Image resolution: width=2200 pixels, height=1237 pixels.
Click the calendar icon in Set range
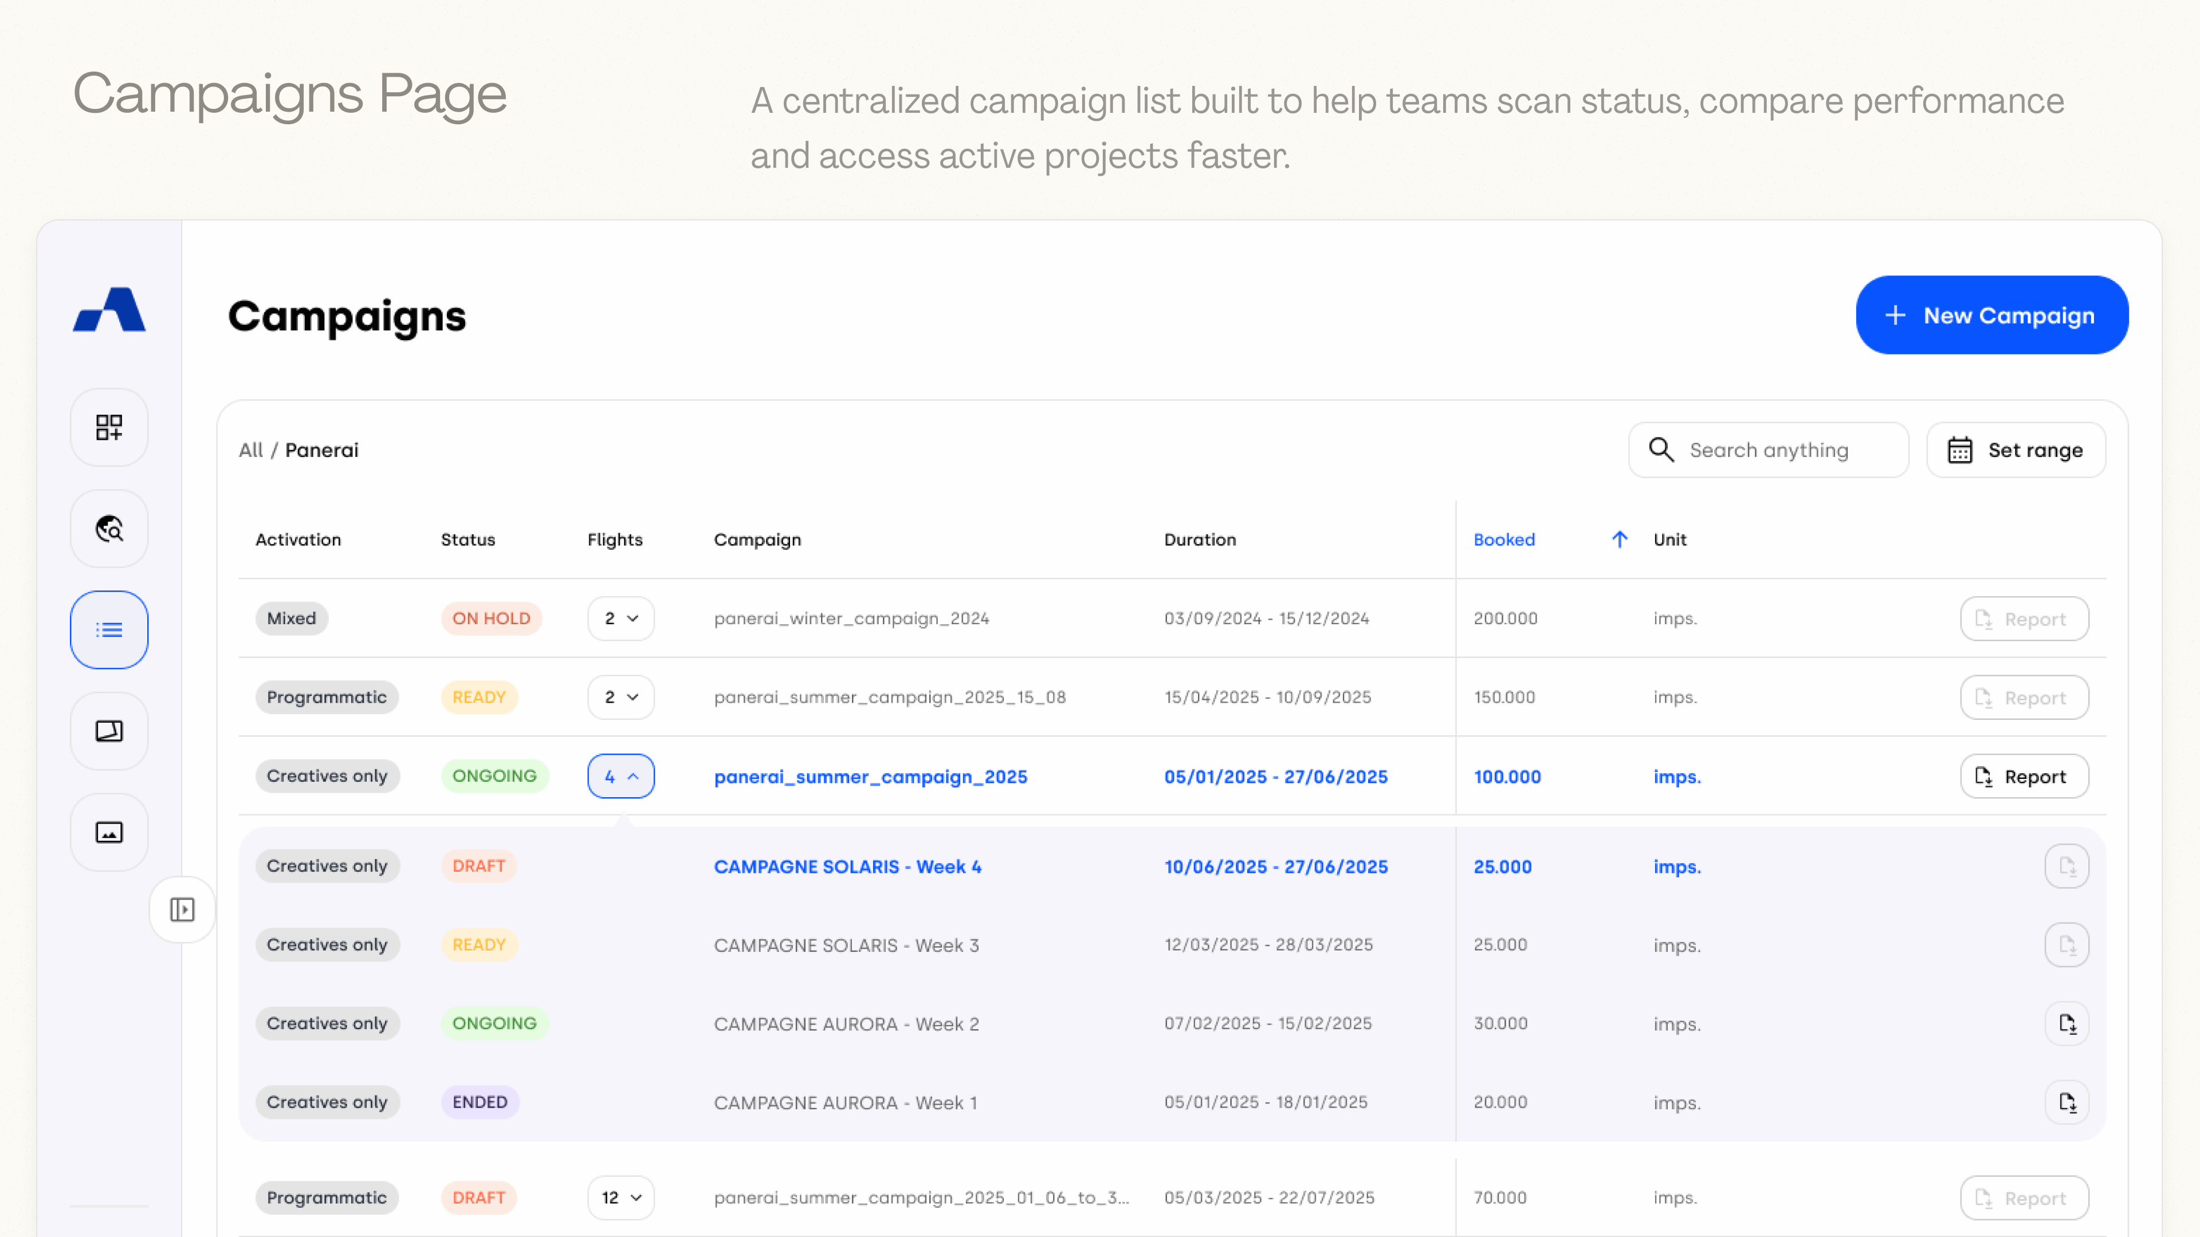point(1960,450)
